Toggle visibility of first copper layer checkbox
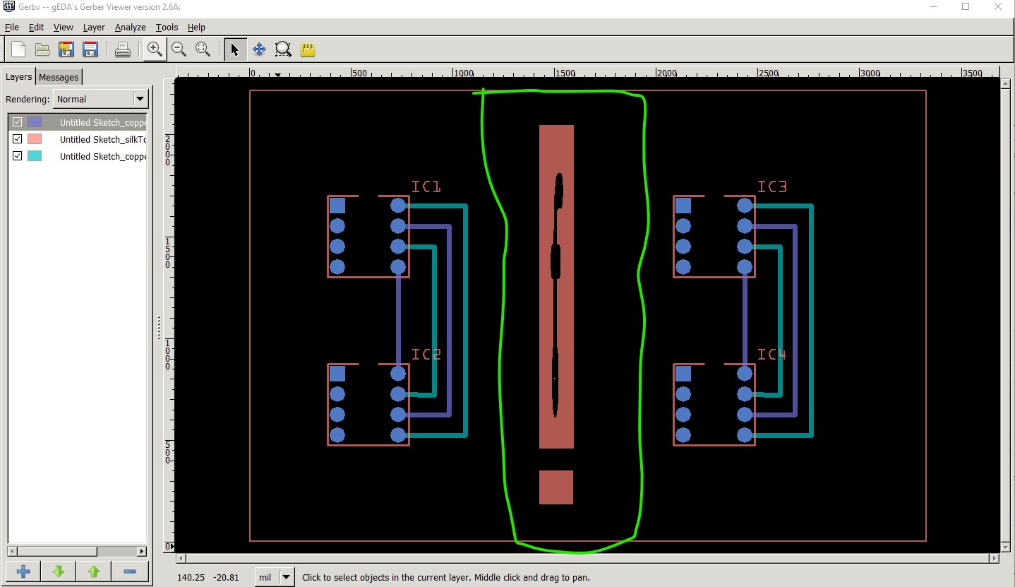Image resolution: width=1015 pixels, height=587 pixels. 18,122
